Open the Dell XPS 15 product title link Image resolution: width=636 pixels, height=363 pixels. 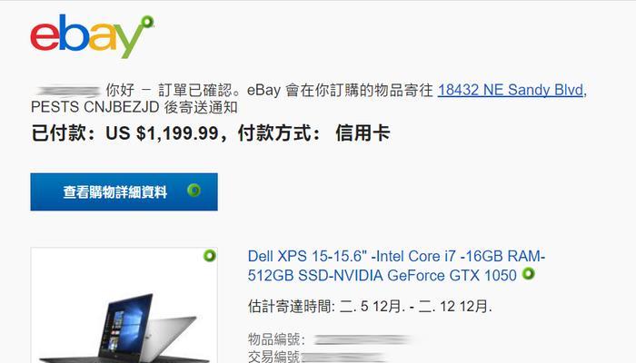coord(396,266)
